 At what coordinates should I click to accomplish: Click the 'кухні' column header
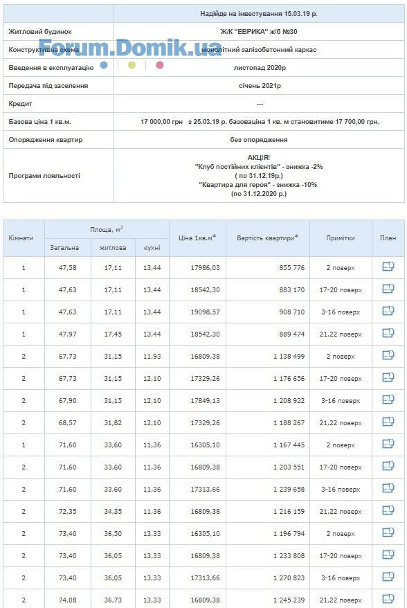[x=152, y=247]
